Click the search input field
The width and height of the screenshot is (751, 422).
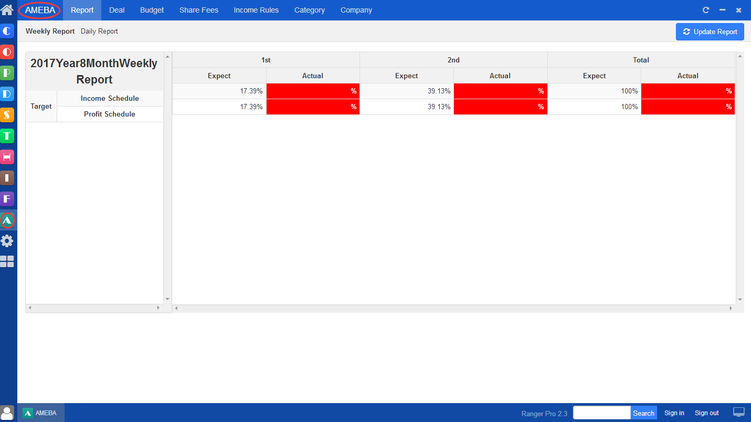[x=601, y=413]
